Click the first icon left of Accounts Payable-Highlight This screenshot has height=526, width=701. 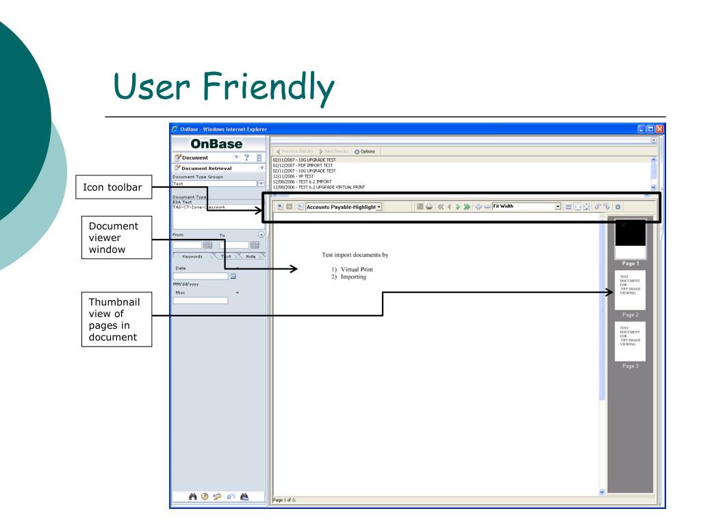280,207
